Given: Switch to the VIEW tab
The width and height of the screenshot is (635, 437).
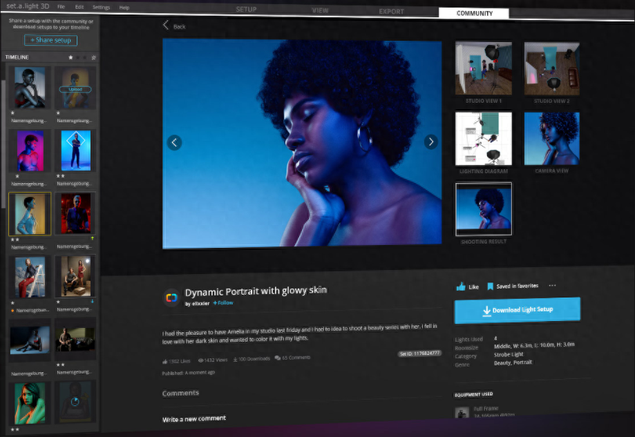Looking at the screenshot, I should coord(320,10).
